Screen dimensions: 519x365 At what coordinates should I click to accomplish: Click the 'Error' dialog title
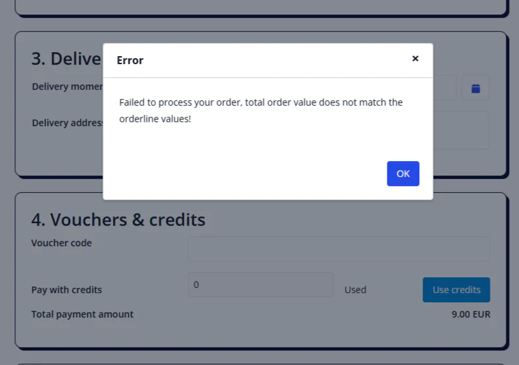pos(130,61)
